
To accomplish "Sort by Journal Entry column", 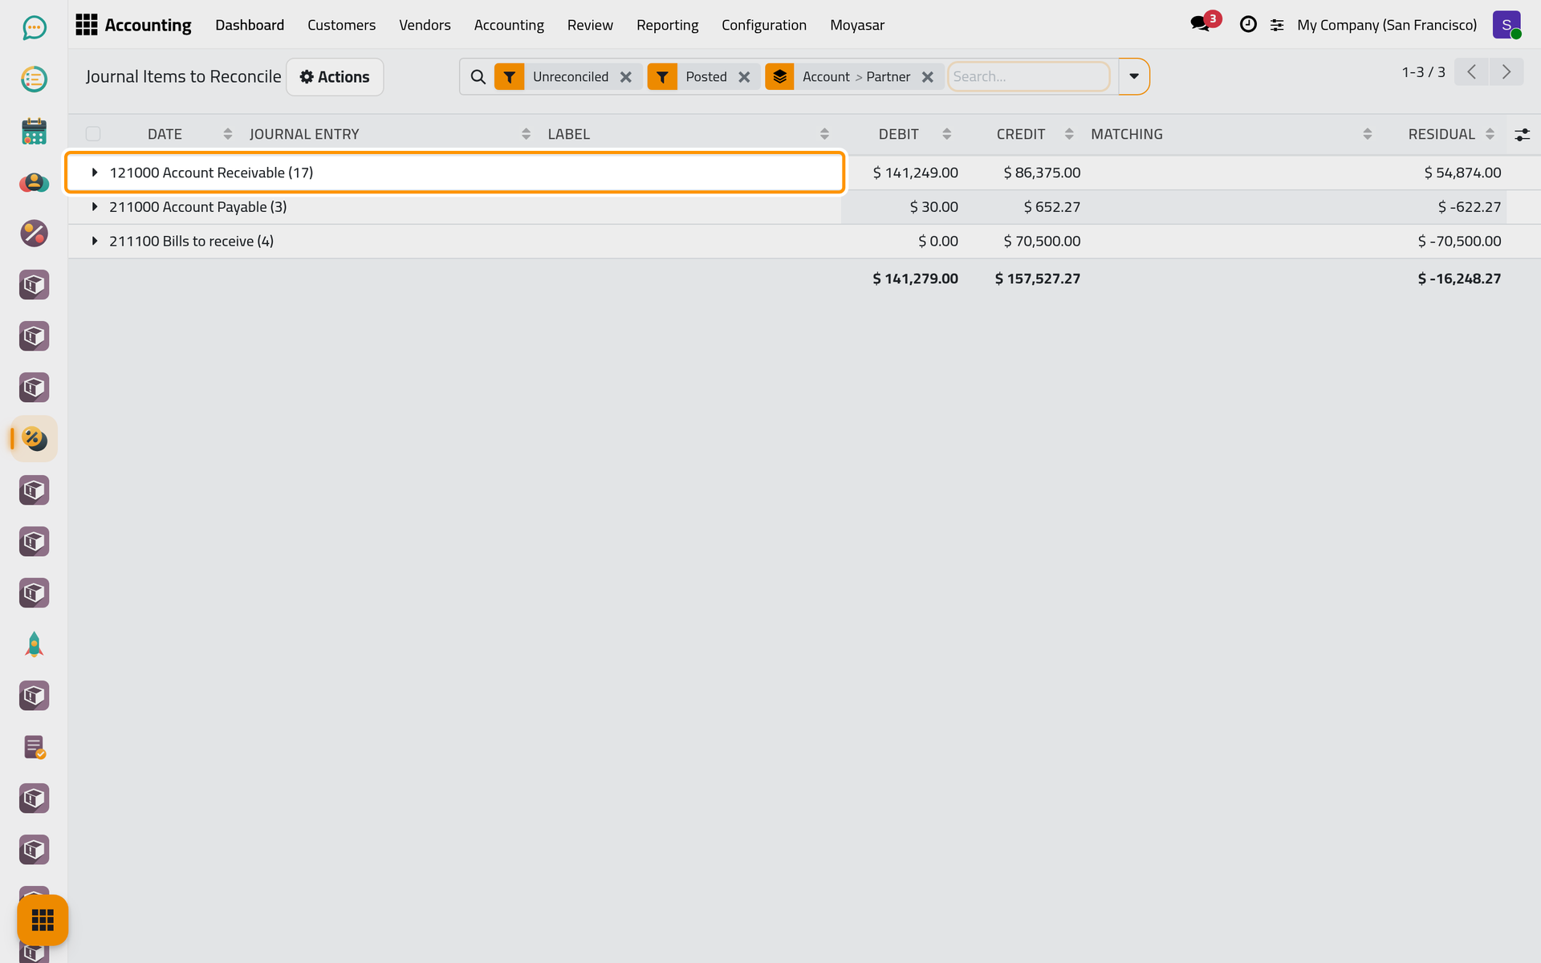I will tap(304, 134).
